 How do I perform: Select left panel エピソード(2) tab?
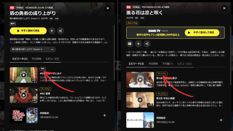click(x=20, y=59)
